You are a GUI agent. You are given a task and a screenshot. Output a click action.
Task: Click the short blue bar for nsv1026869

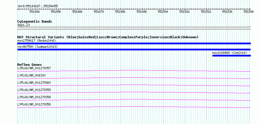(x=232, y=56)
